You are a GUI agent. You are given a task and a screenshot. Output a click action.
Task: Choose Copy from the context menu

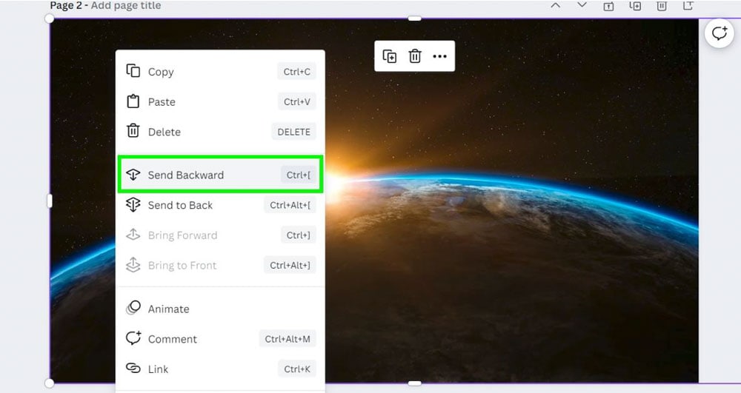point(220,72)
